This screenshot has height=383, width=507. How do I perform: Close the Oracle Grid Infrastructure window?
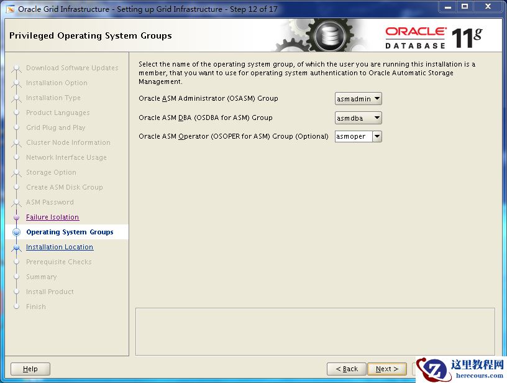click(488, 6)
